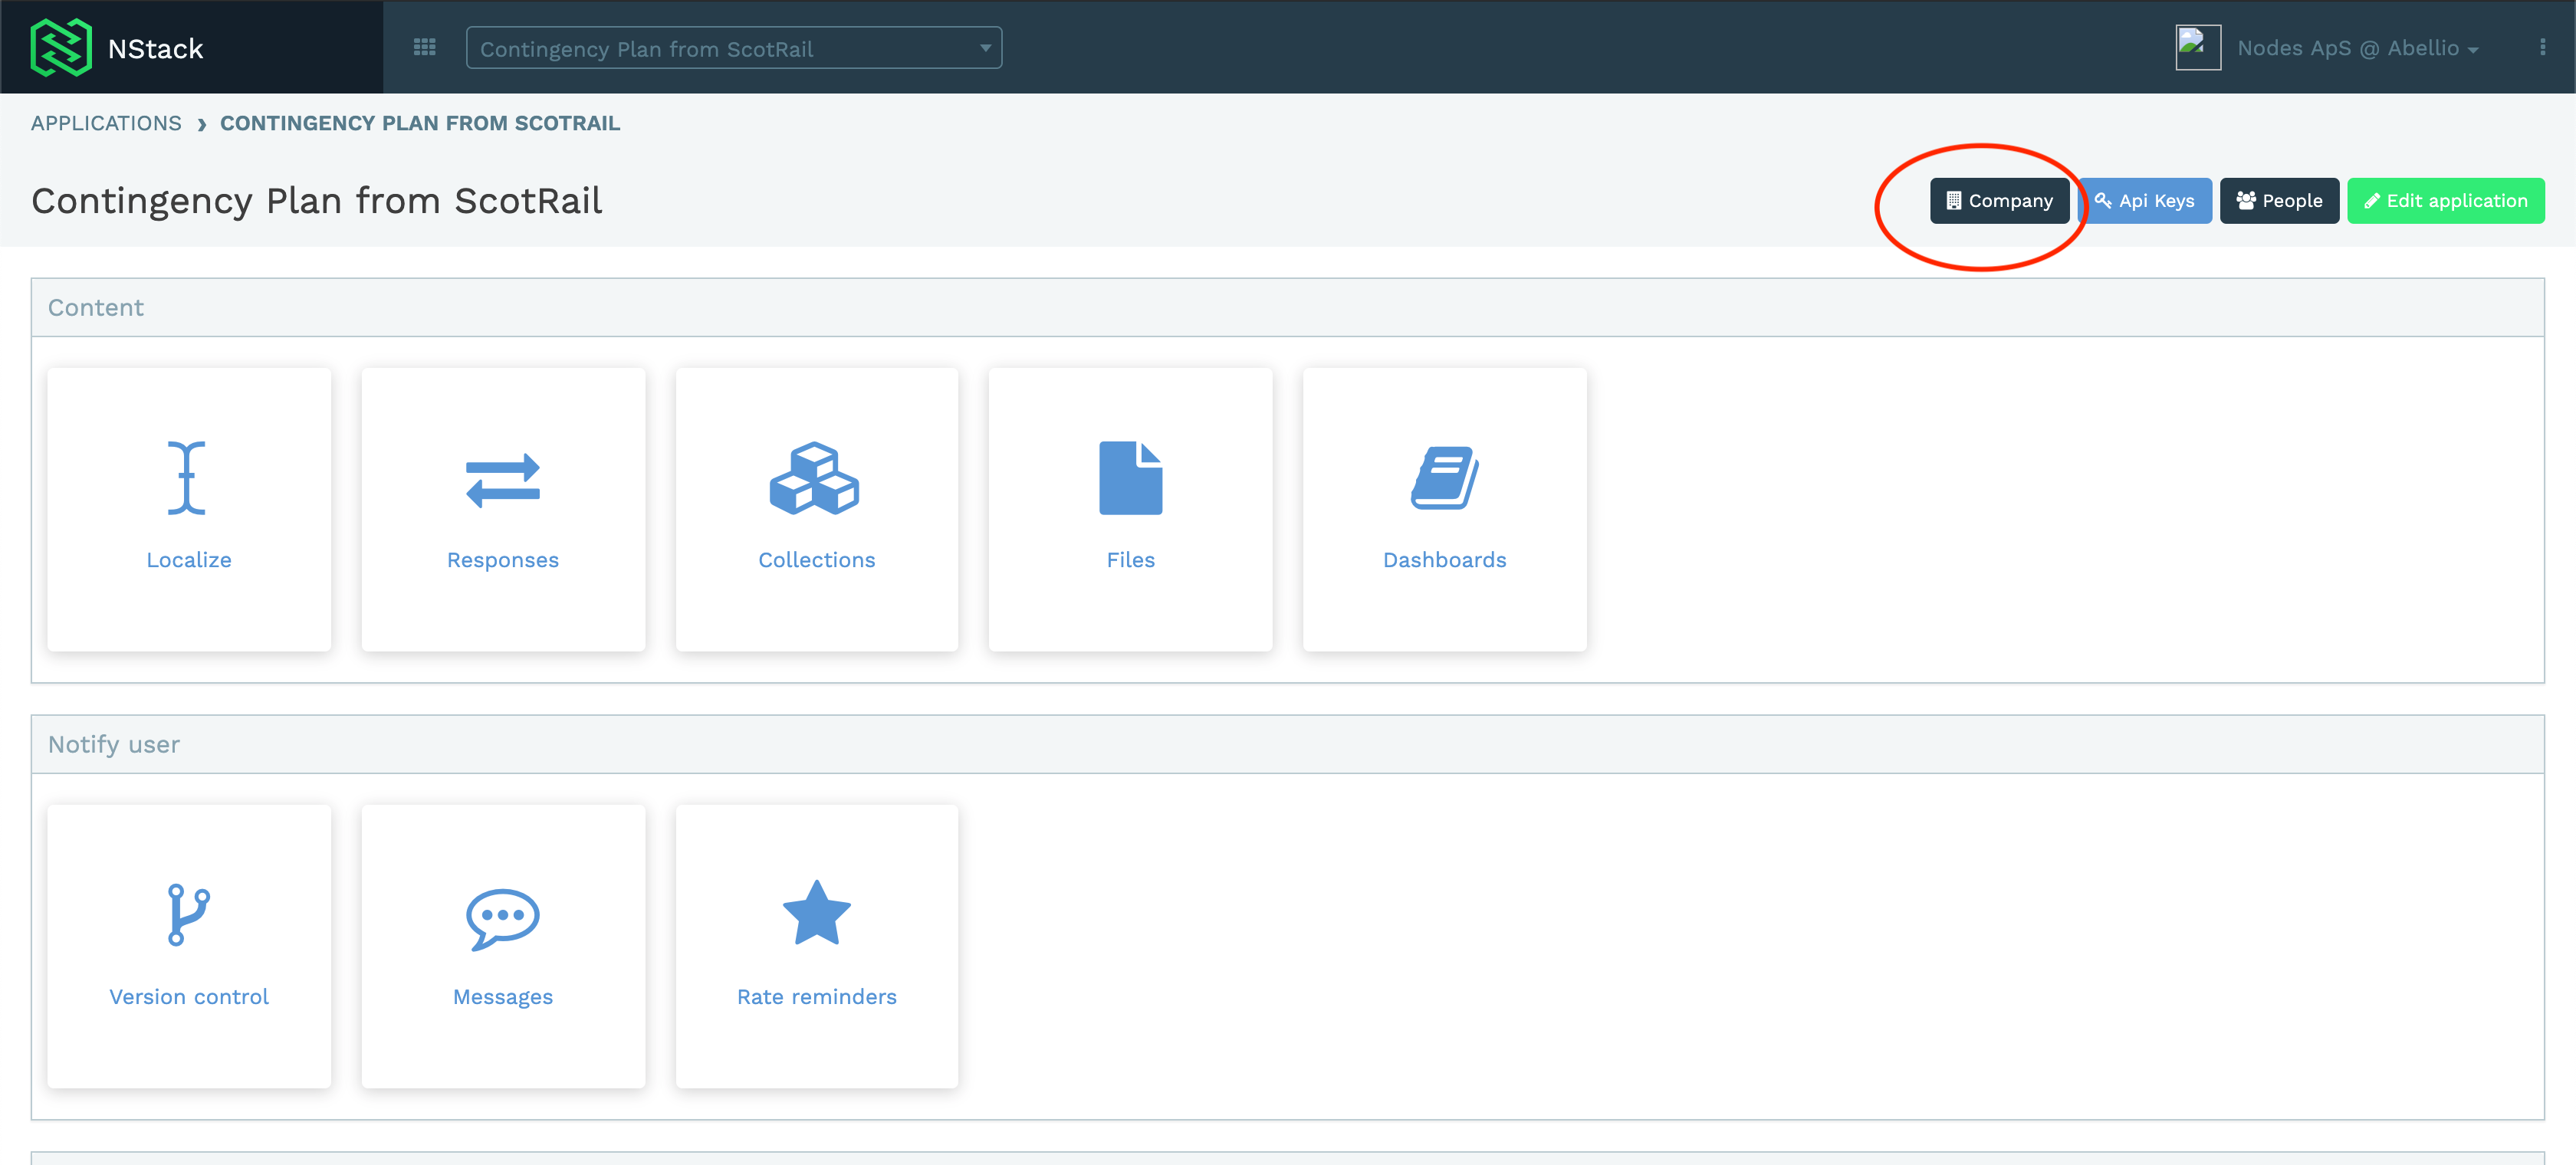Click the Messages speech bubble icon
This screenshot has width=2576, height=1165.
pos(503,918)
